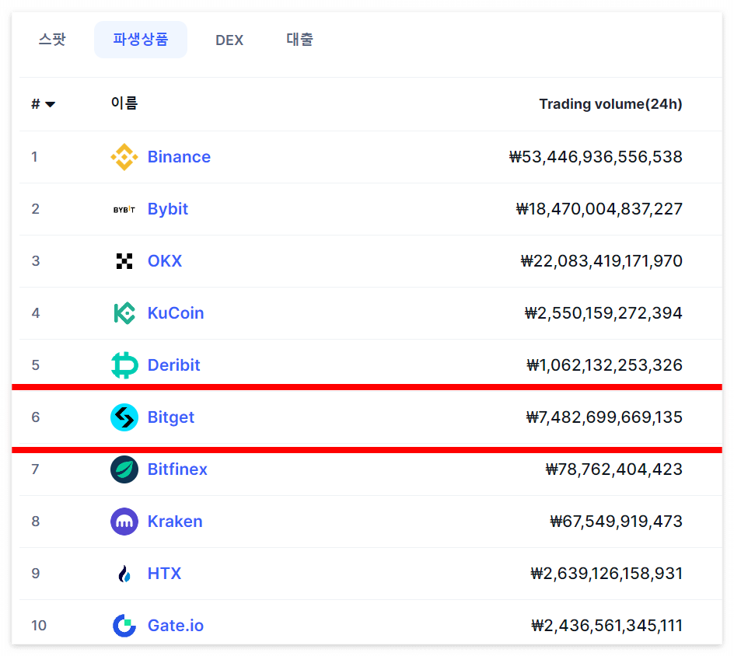Open the KuCoin exchange link

click(x=176, y=313)
